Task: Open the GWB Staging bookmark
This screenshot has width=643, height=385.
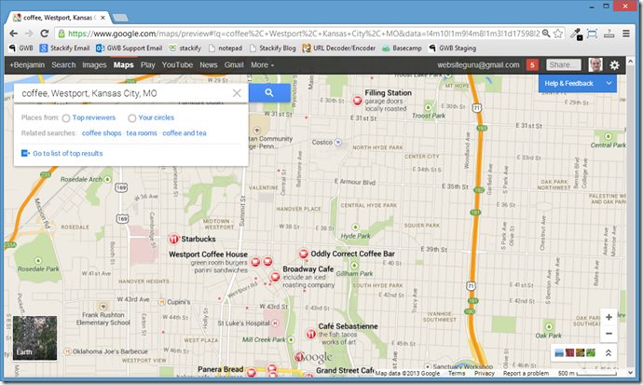Action: [x=452, y=48]
